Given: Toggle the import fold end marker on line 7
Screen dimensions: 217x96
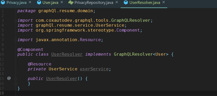Looking at the screenshot, I should click(x=16, y=40).
